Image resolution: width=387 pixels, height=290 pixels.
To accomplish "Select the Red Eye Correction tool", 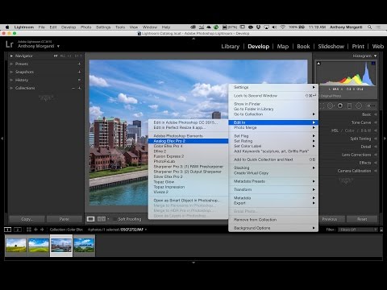I will tap(340, 106).
